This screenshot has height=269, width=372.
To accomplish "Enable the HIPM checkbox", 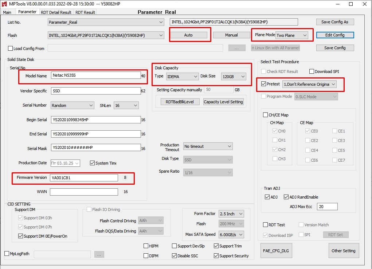I will pos(146,246).
